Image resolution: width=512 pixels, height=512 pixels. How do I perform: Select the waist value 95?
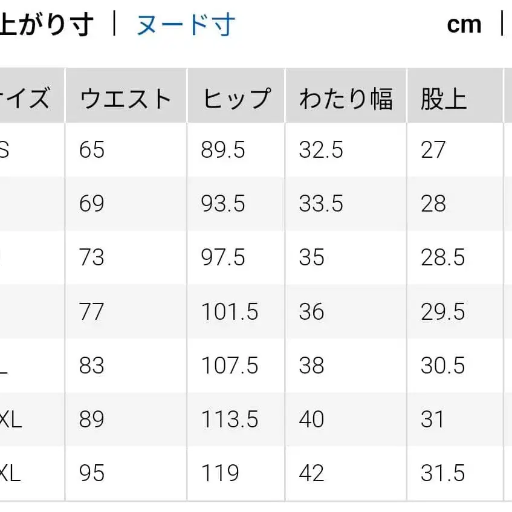tap(91, 472)
